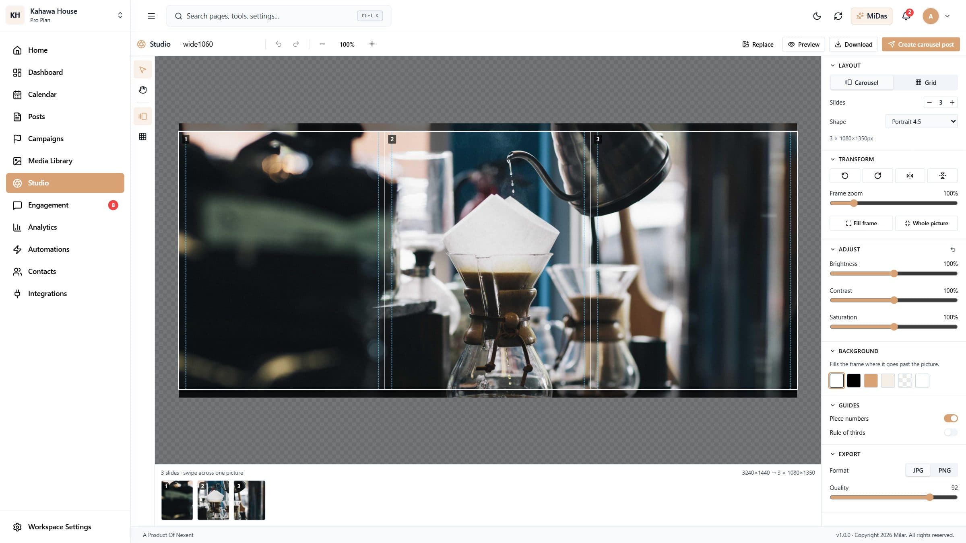Image resolution: width=966 pixels, height=543 pixels.
Task: Open Analytics in the sidebar
Action: click(x=65, y=227)
